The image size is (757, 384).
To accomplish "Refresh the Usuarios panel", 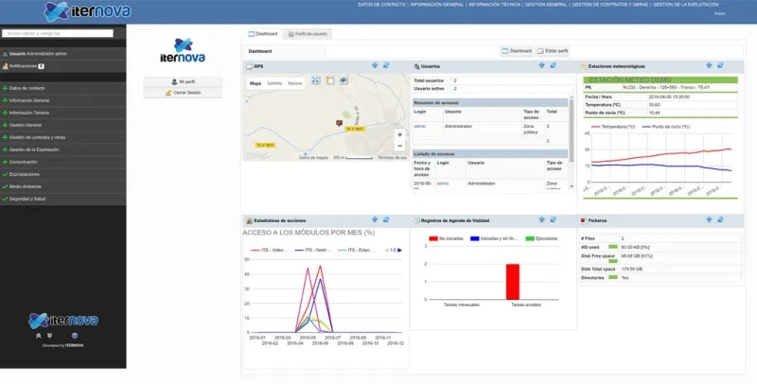I will tap(554, 65).
